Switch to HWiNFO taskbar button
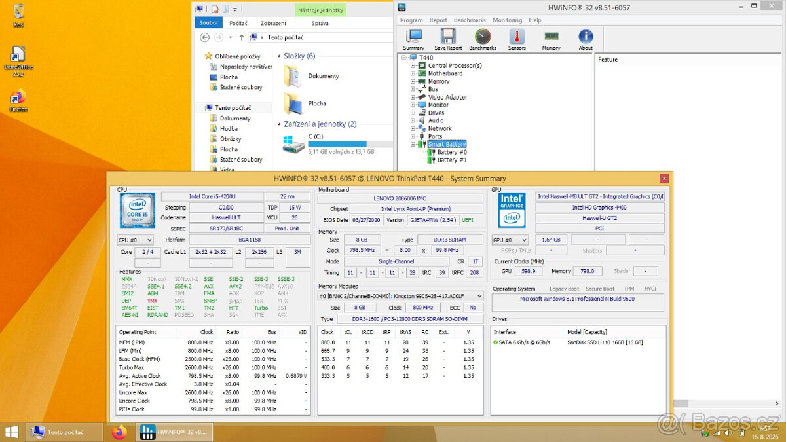The height and width of the screenshot is (442, 786). coord(174,432)
